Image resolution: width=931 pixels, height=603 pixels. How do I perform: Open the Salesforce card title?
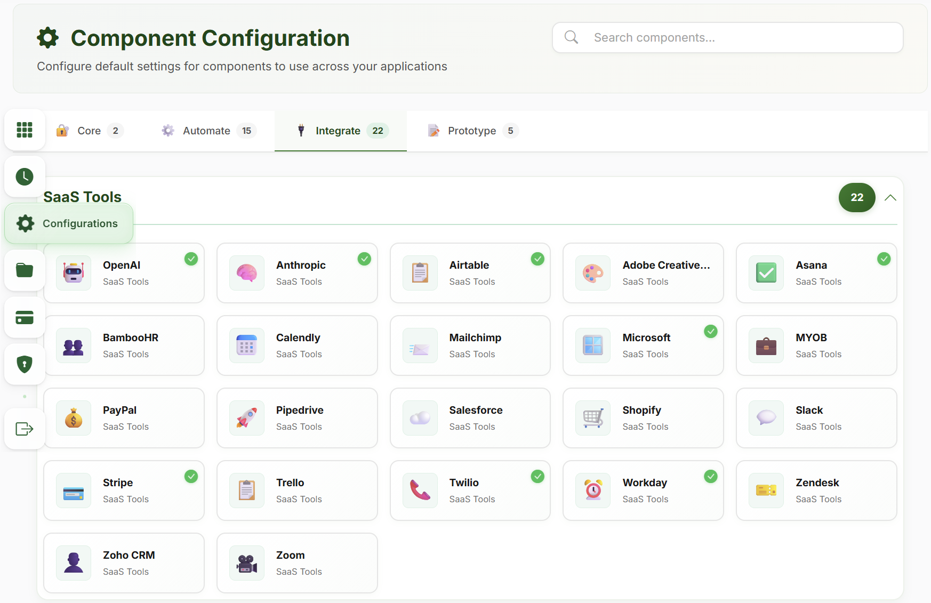coord(476,410)
